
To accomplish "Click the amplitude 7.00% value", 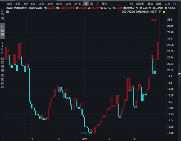I will [x=159, y=8].
